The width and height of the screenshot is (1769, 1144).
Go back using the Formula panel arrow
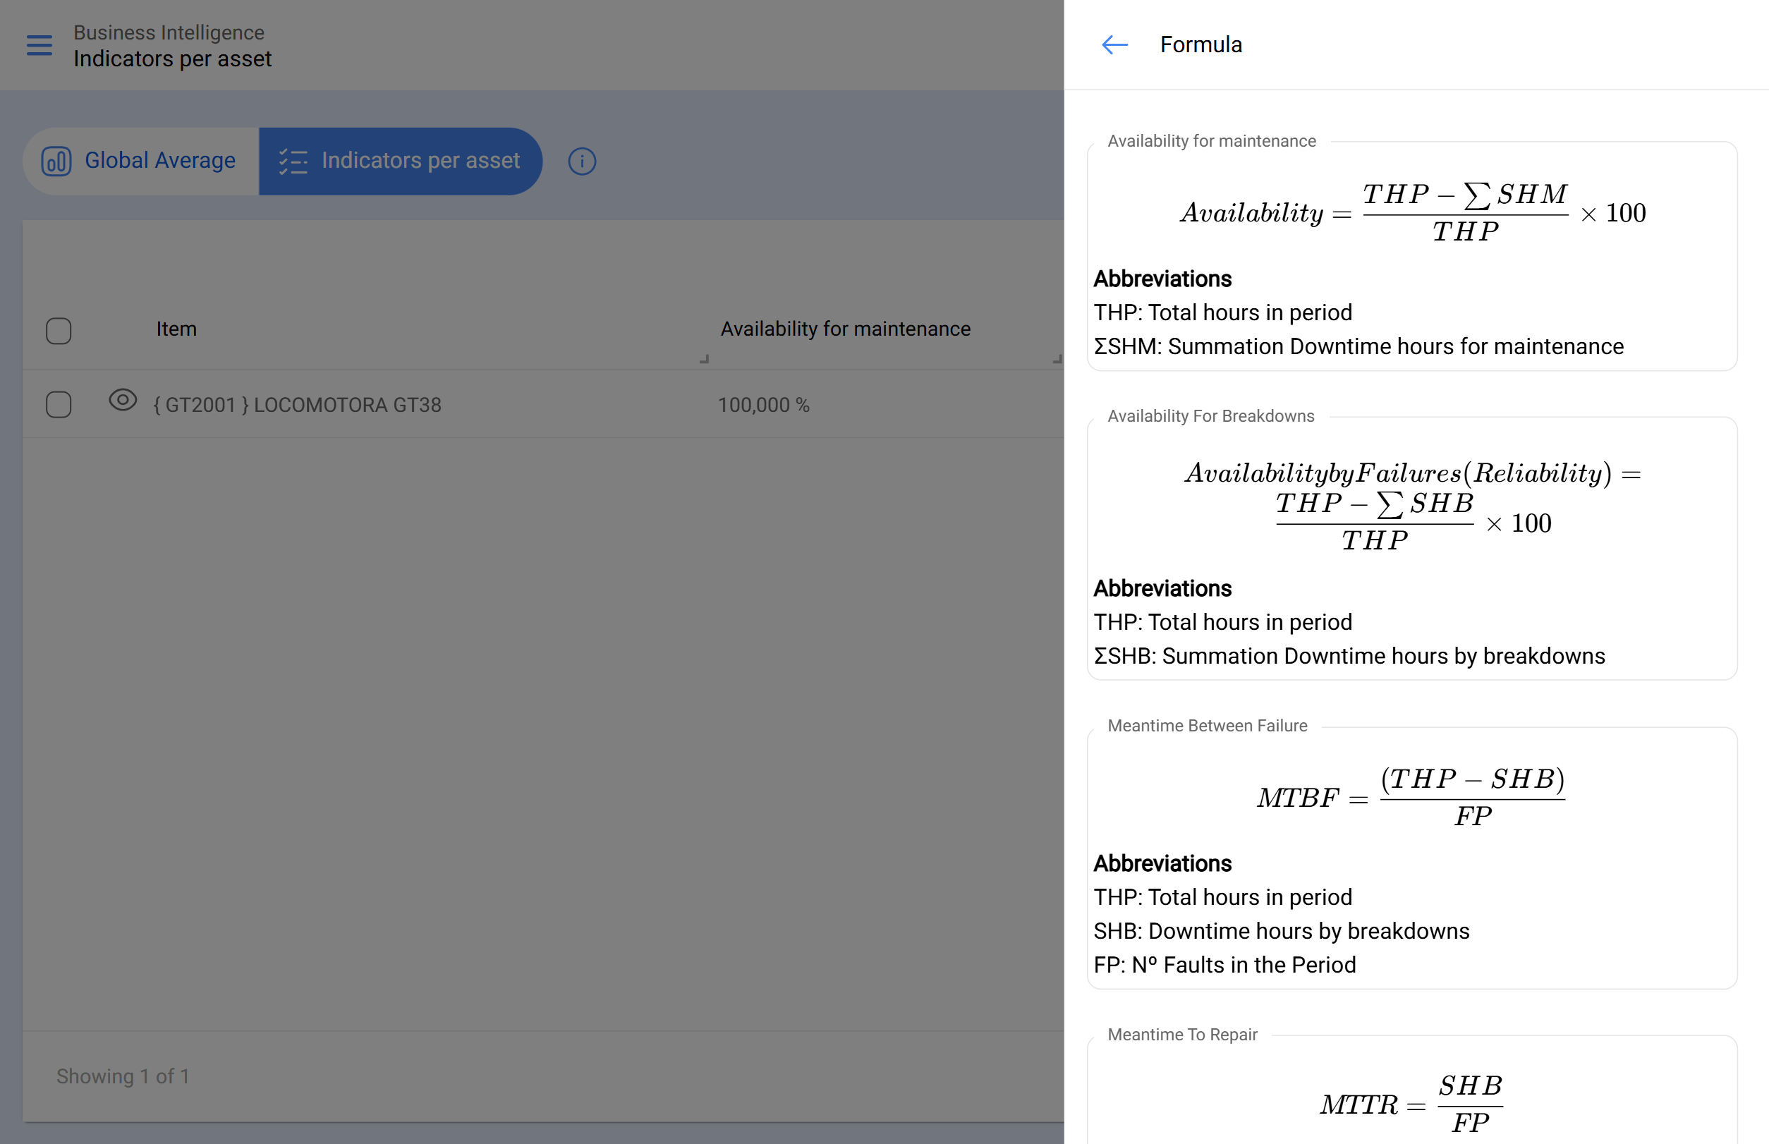1114,44
